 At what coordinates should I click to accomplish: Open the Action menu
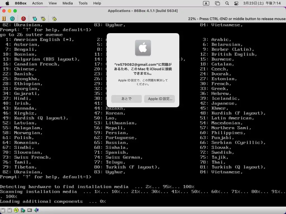click(37, 3)
